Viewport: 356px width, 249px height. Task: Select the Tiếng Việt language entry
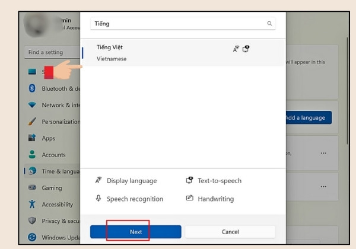coord(183,53)
